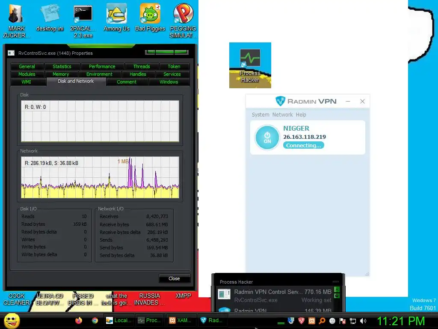Screen dimensions: 438x329
Task: Open the Services tab
Action: [x=172, y=74]
